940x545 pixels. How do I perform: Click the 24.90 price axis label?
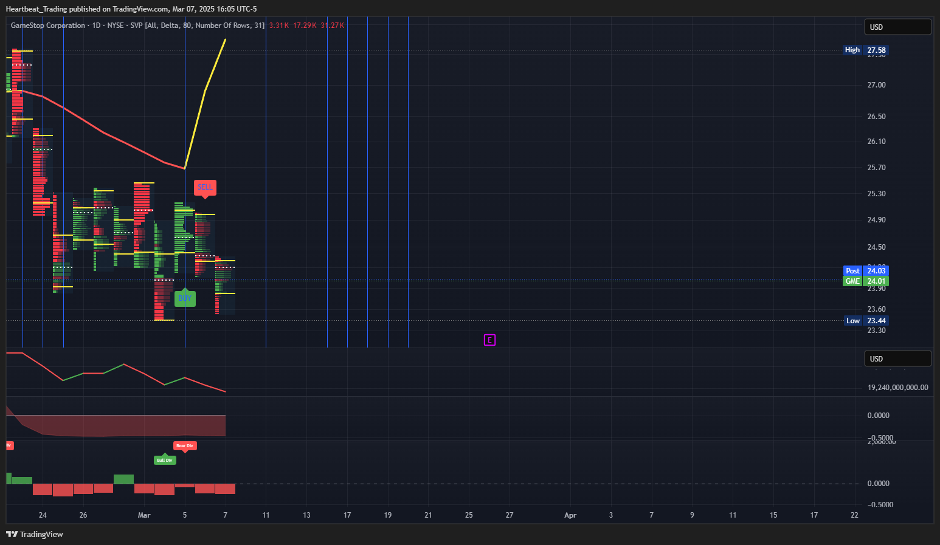(x=876, y=220)
